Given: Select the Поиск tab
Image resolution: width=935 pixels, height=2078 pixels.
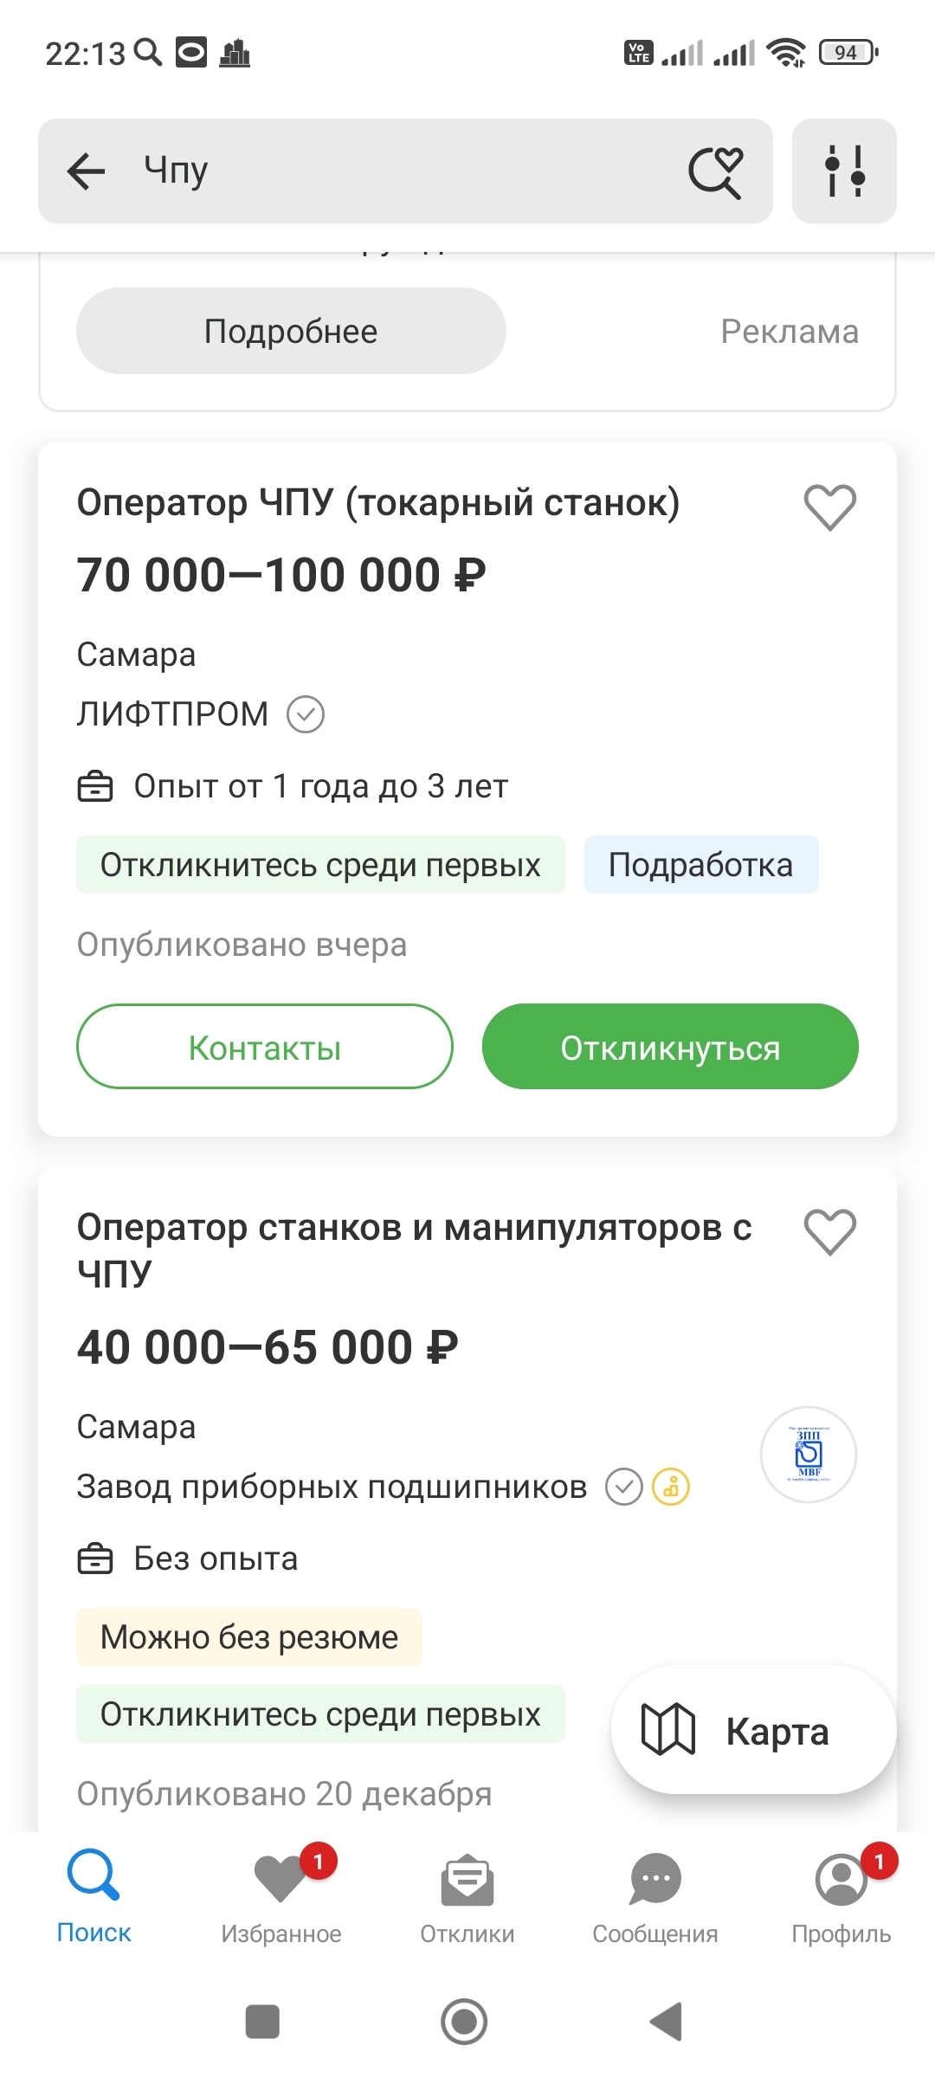Looking at the screenshot, I should 93,1896.
